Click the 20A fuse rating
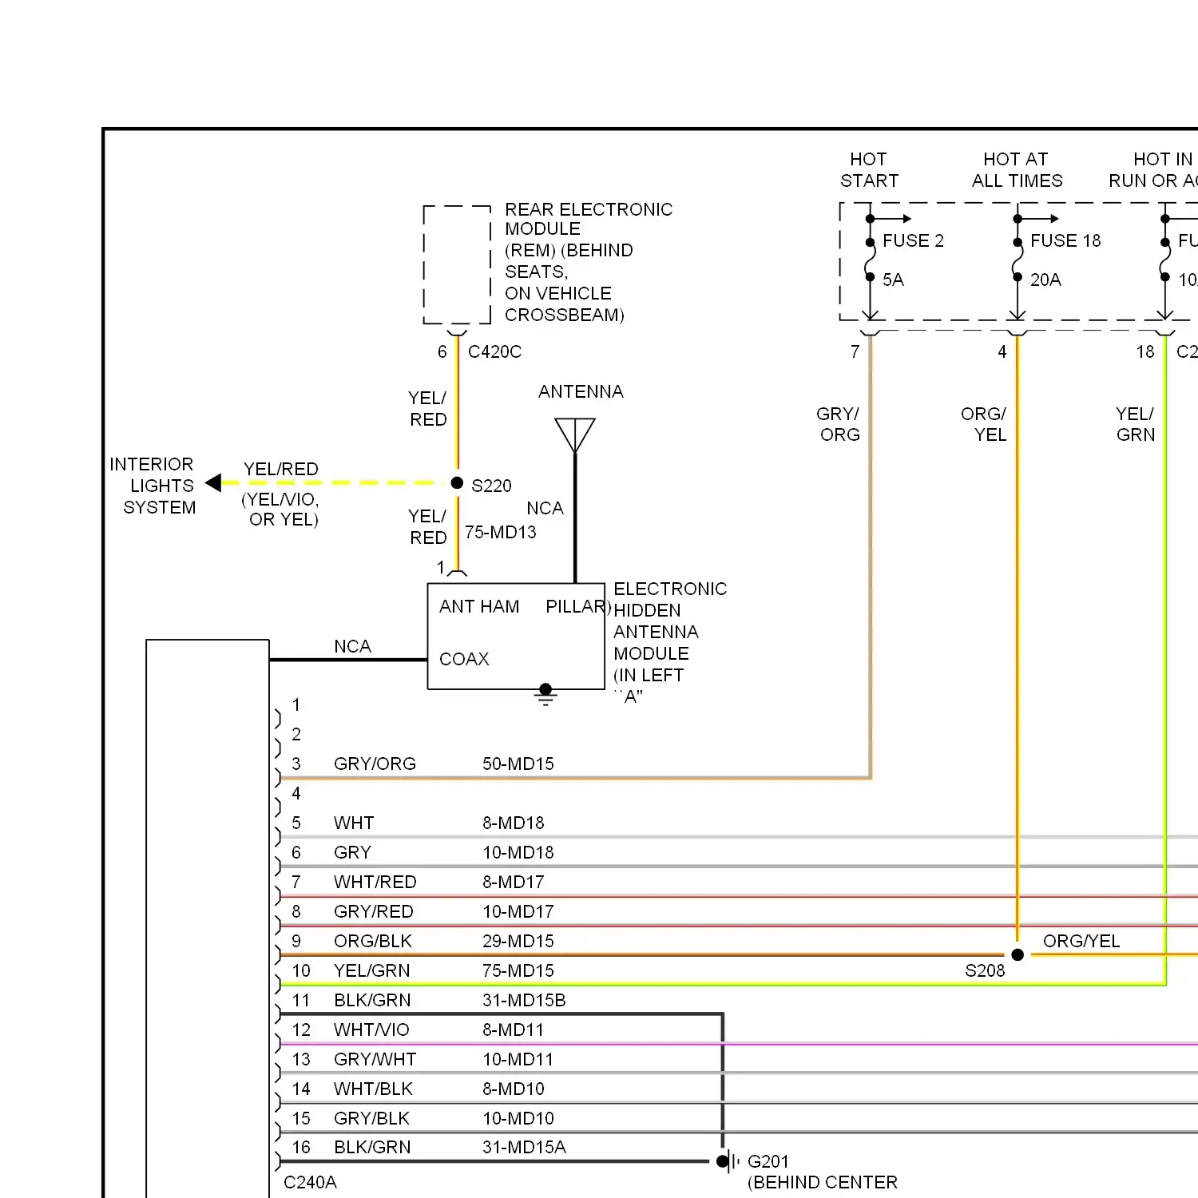Screen dimensions: 1198x1198 [1045, 280]
